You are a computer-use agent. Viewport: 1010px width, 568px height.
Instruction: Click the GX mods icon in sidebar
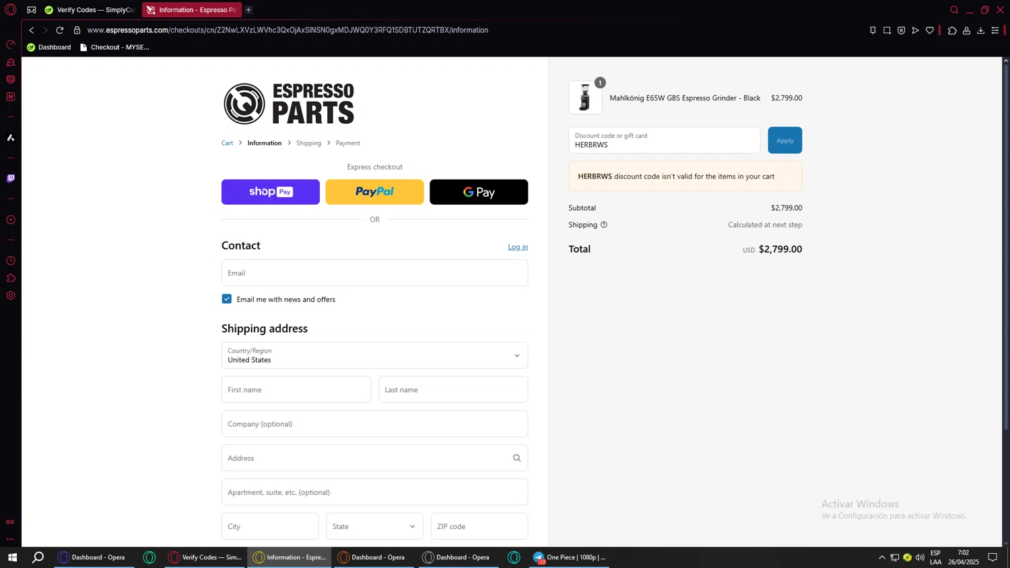click(11, 97)
